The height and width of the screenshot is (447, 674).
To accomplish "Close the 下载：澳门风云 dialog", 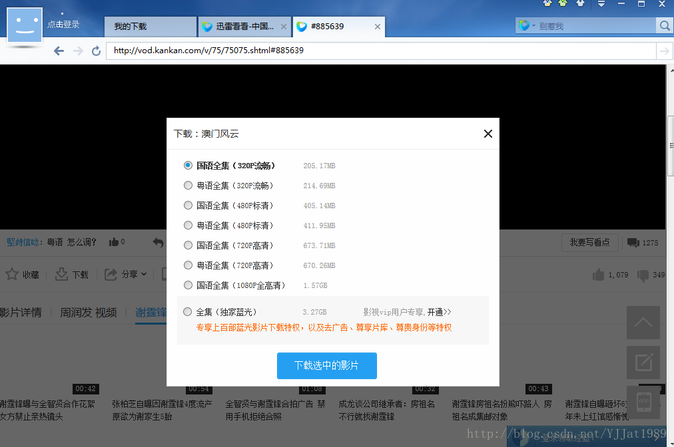I will pyautogui.click(x=488, y=134).
